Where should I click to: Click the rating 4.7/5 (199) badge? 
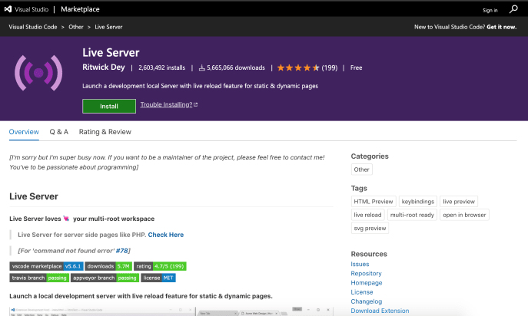point(160,266)
